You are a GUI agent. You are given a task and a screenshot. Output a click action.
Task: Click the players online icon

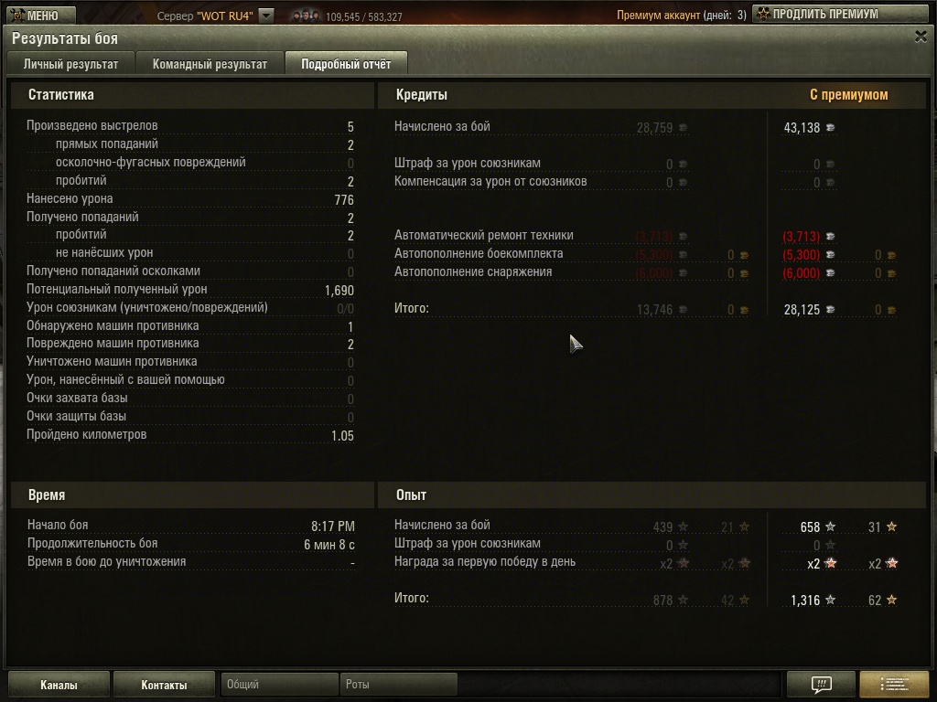click(306, 16)
